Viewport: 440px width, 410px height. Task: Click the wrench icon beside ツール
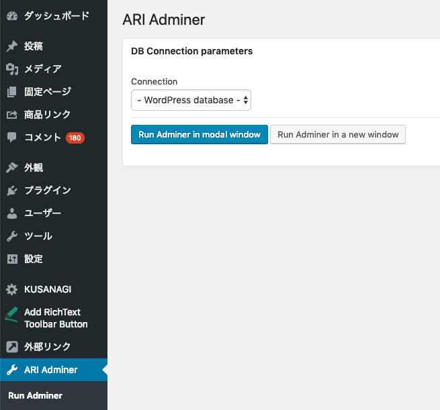click(12, 236)
